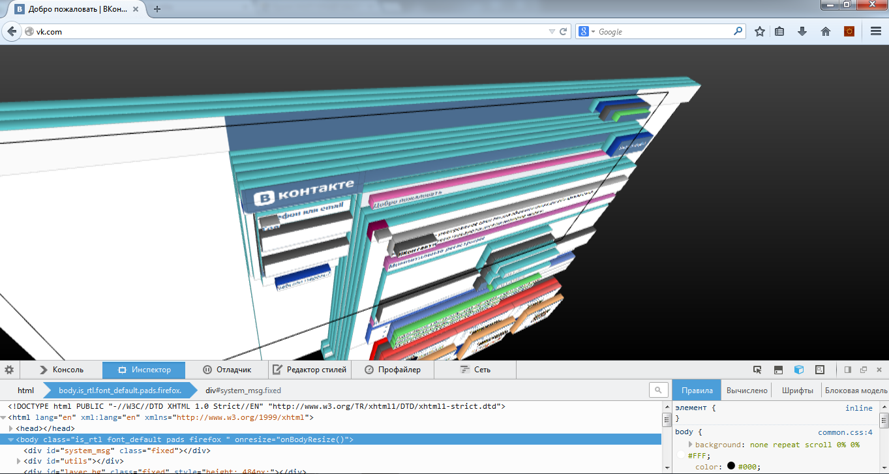Toggle the responsive design mode icon
889x474 pixels.
click(x=821, y=370)
